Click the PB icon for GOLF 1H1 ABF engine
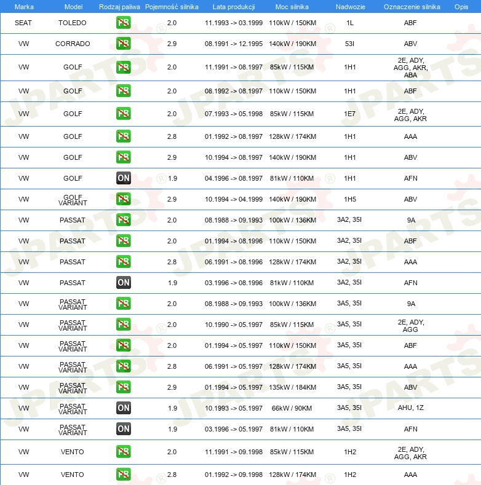 point(124,91)
